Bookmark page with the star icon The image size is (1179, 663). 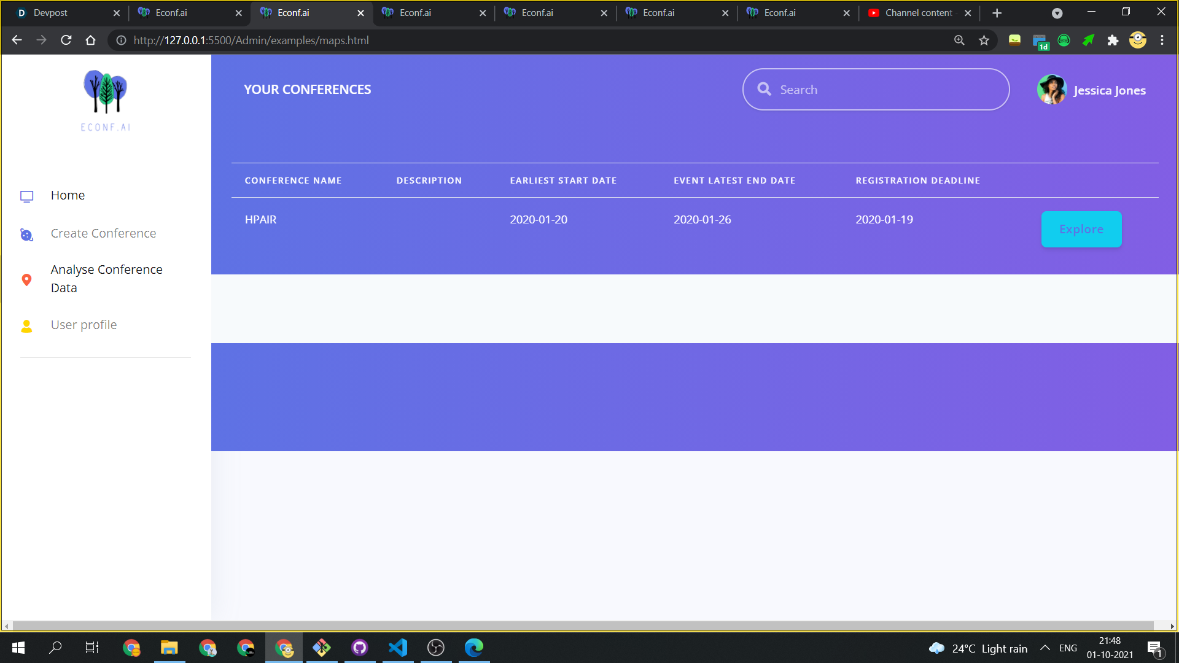(x=984, y=41)
